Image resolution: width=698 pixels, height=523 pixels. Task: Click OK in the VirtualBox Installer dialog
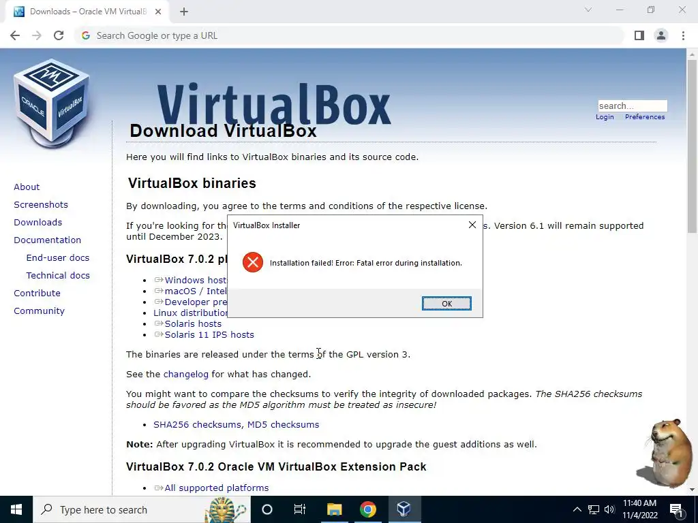click(x=446, y=303)
